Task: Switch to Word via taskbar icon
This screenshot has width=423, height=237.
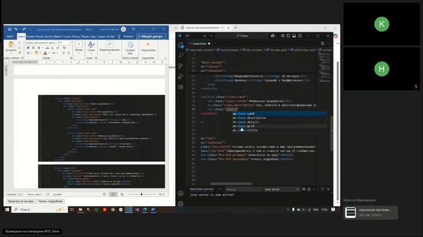Action: tap(153, 209)
